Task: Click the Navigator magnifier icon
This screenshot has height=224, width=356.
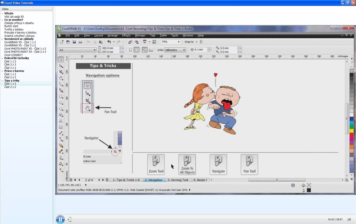Action: coord(347,180)
